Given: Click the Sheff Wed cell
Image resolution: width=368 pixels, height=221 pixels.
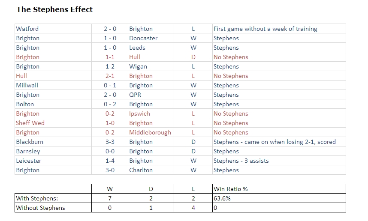Looking at the screenshot, I should point(53,123).
